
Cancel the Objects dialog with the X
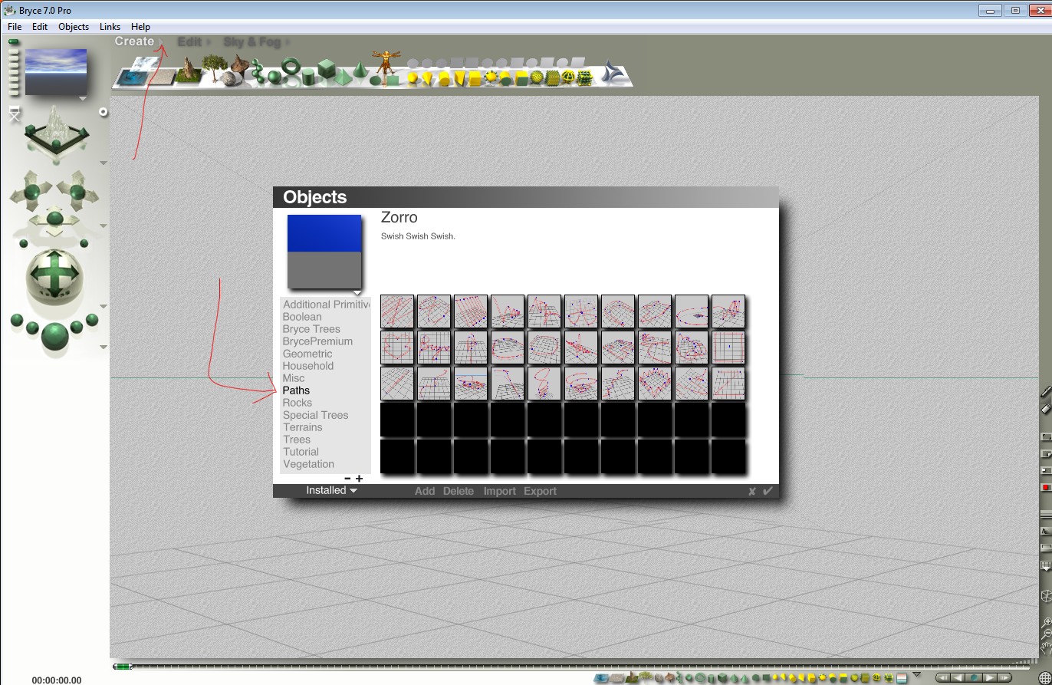click(x=752, y=492)
